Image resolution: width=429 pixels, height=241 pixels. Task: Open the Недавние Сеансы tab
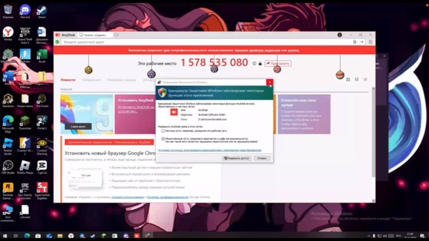point(121,80)
